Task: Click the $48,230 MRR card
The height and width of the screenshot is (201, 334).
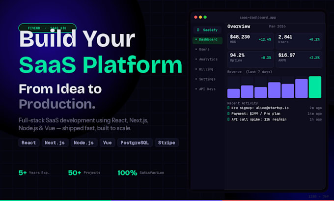Action: tap(250, 41)
